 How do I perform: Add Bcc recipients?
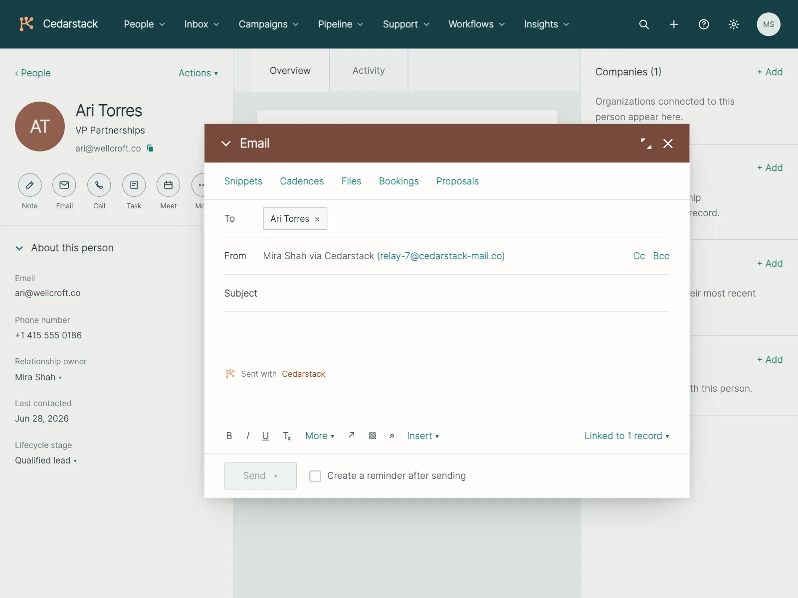661,256
